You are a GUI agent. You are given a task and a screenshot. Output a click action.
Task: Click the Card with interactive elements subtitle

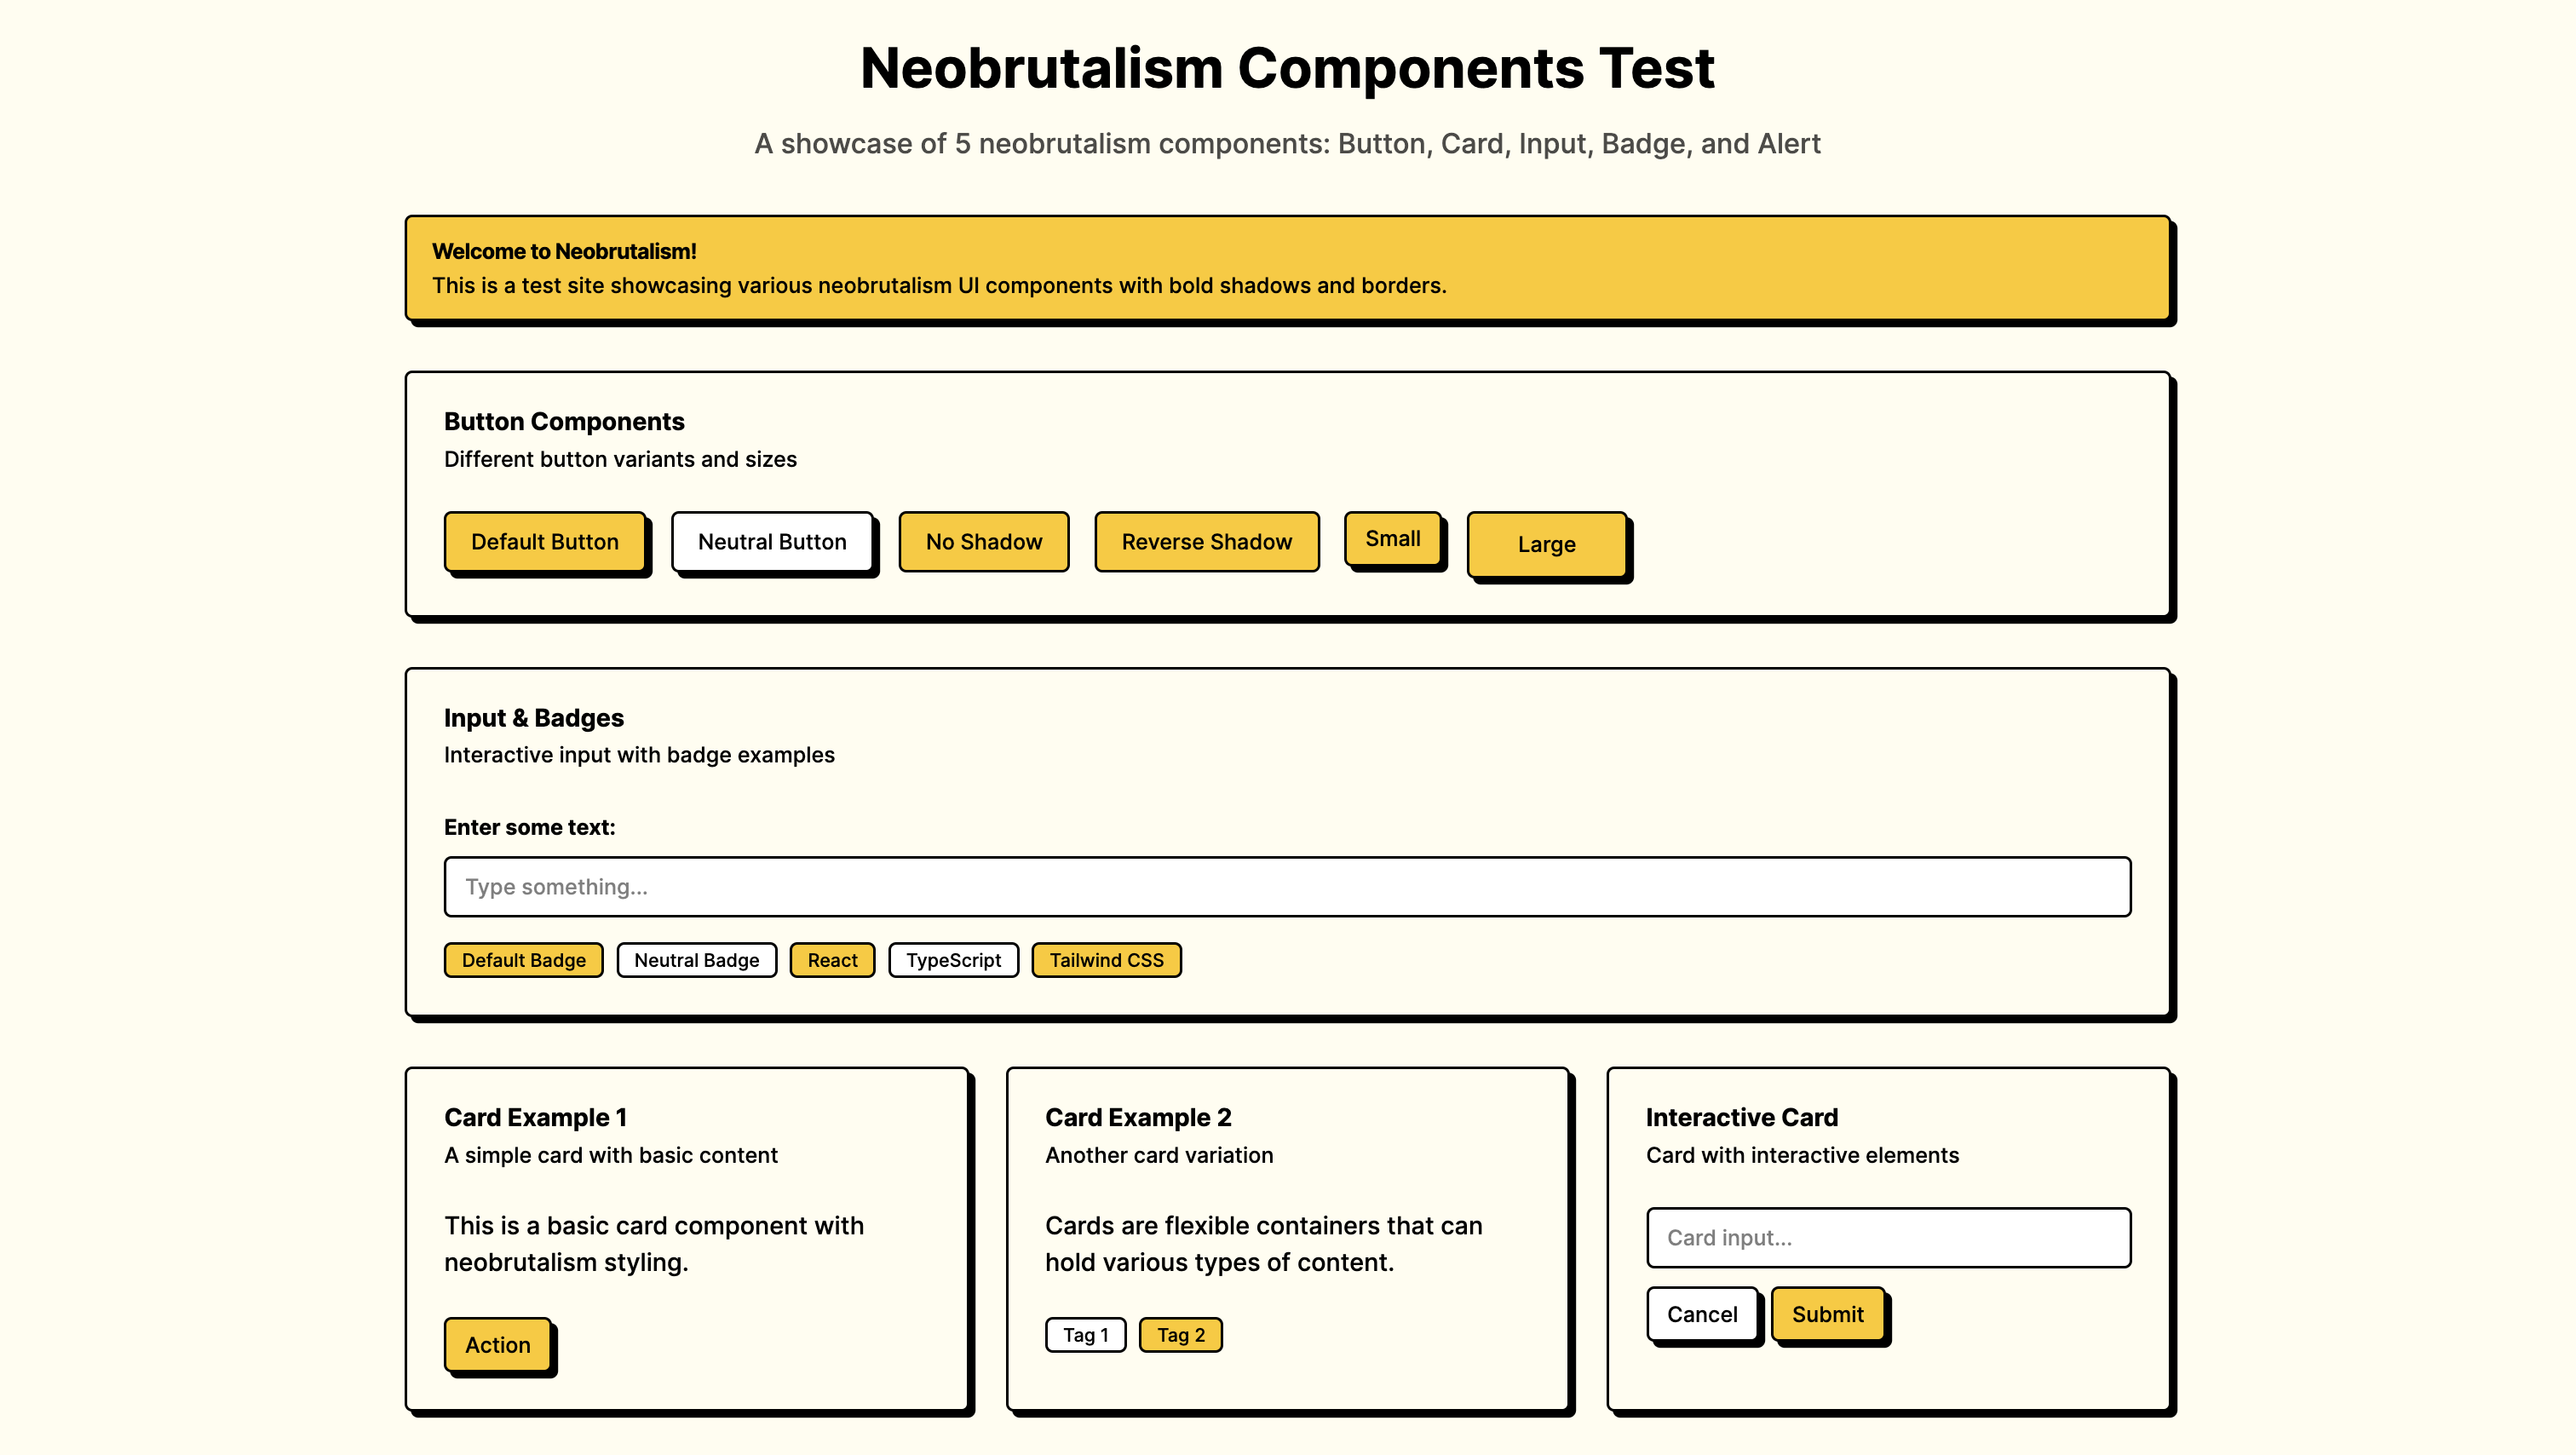pos(1802,1155)
